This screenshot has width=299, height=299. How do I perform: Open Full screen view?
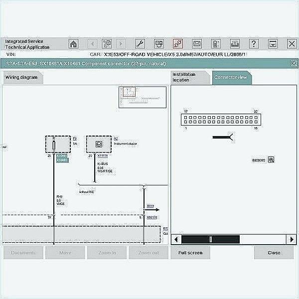point(190,253)
